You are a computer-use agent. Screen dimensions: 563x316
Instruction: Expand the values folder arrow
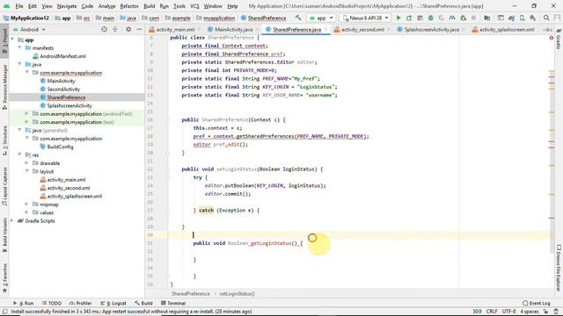[x=26, y=212]
